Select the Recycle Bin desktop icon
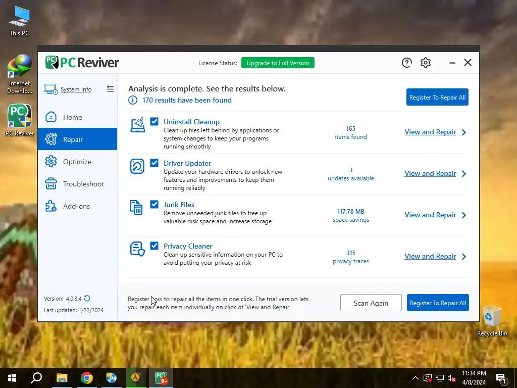The width and height of the screenshot is (517, 388). point(492,321)
